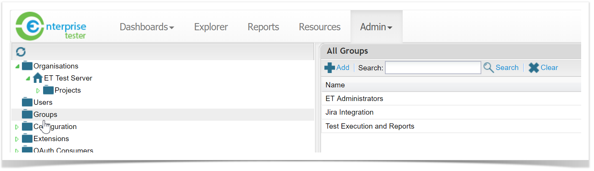The height and width of the screenshot is (171, 594).
Task: Click the blue X clear icon
Action: (x=534, y=68)
